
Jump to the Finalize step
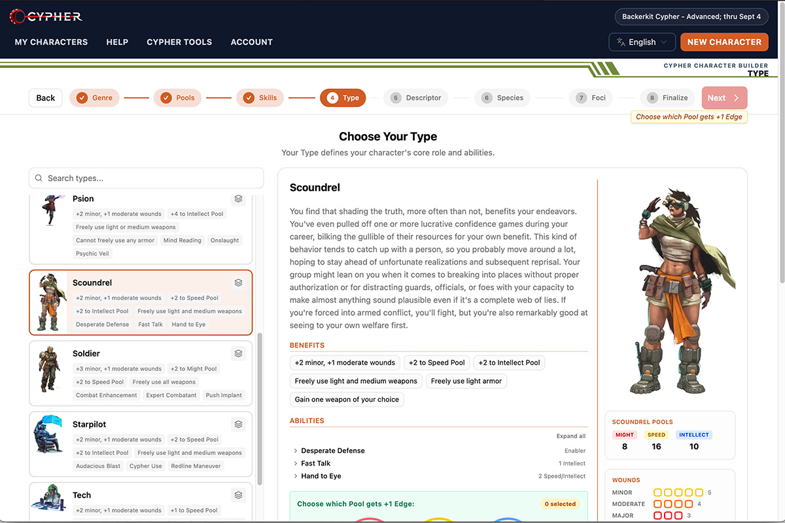(667, 98)
